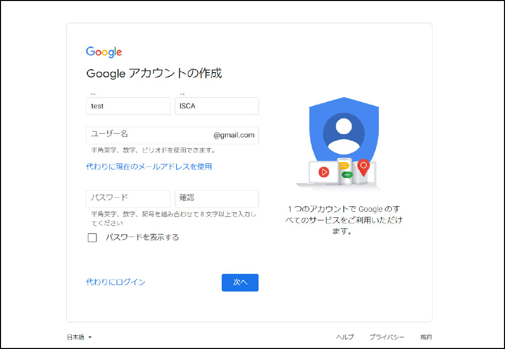Click the ユーザー名 username field

172,135
